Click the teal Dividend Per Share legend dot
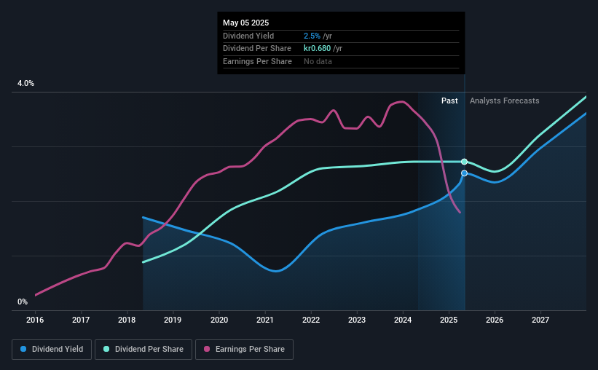The height and width of the screenshot is (370, 598). pyautogui.click(x=106, y=349)
